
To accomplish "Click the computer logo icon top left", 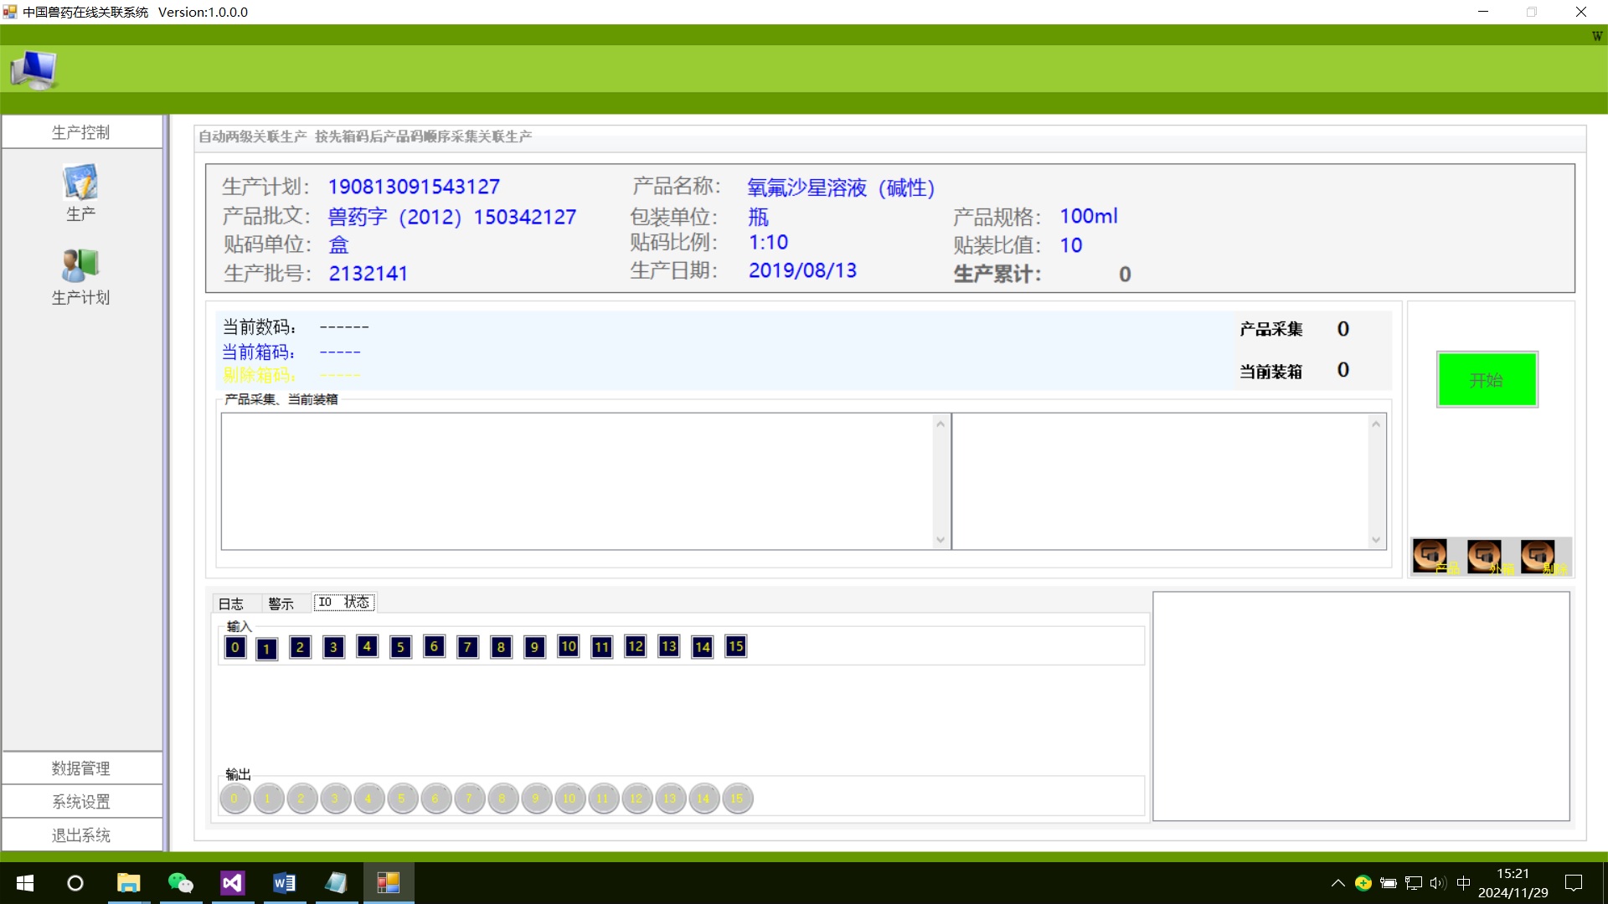I will tap(33, 69).
